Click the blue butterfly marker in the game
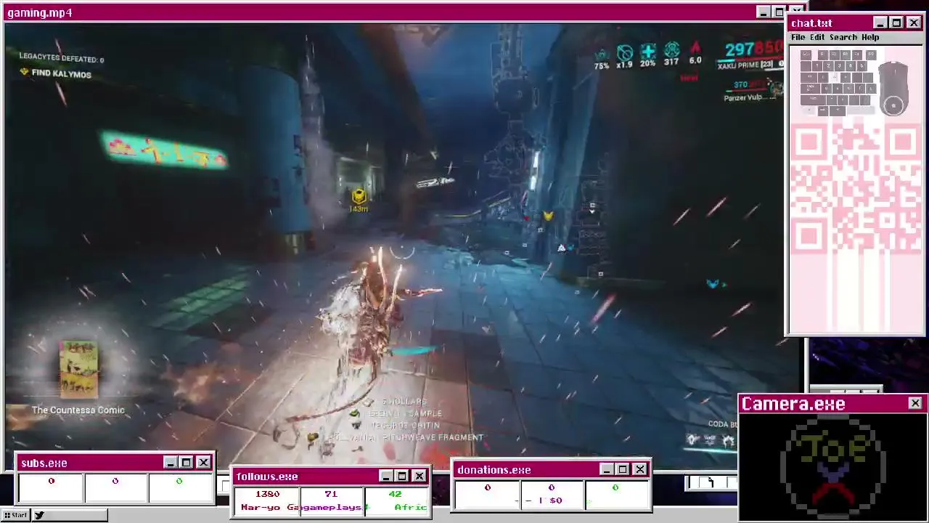 click(713, 284)
